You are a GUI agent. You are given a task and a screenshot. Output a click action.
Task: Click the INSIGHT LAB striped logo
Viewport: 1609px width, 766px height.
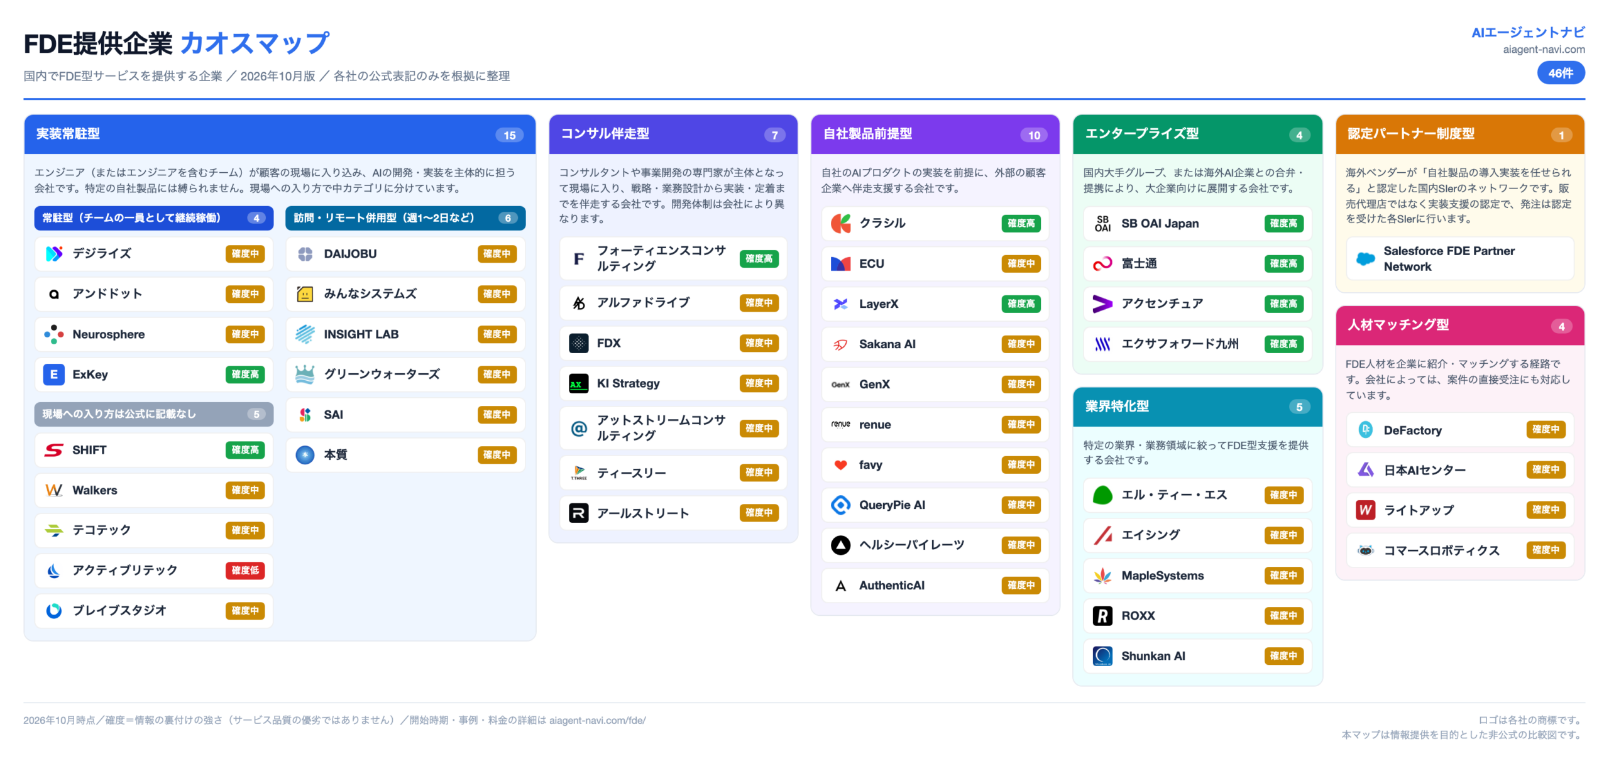[x=305, y=334]
